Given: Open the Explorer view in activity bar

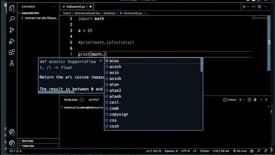Looking at the screenshot, I should point(12,8).
